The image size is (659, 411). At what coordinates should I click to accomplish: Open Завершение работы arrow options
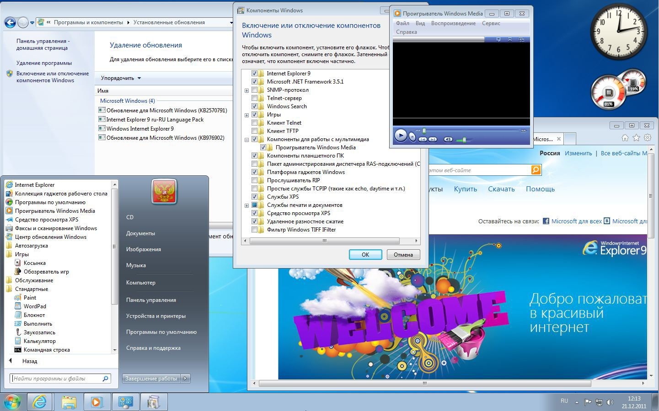point(185,378)
